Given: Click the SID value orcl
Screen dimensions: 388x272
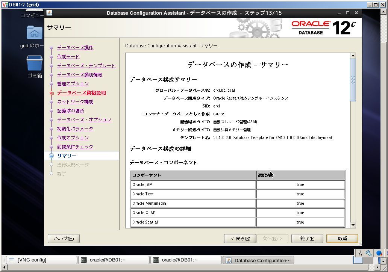Looking at the screenshot, I should pos(217,106).
